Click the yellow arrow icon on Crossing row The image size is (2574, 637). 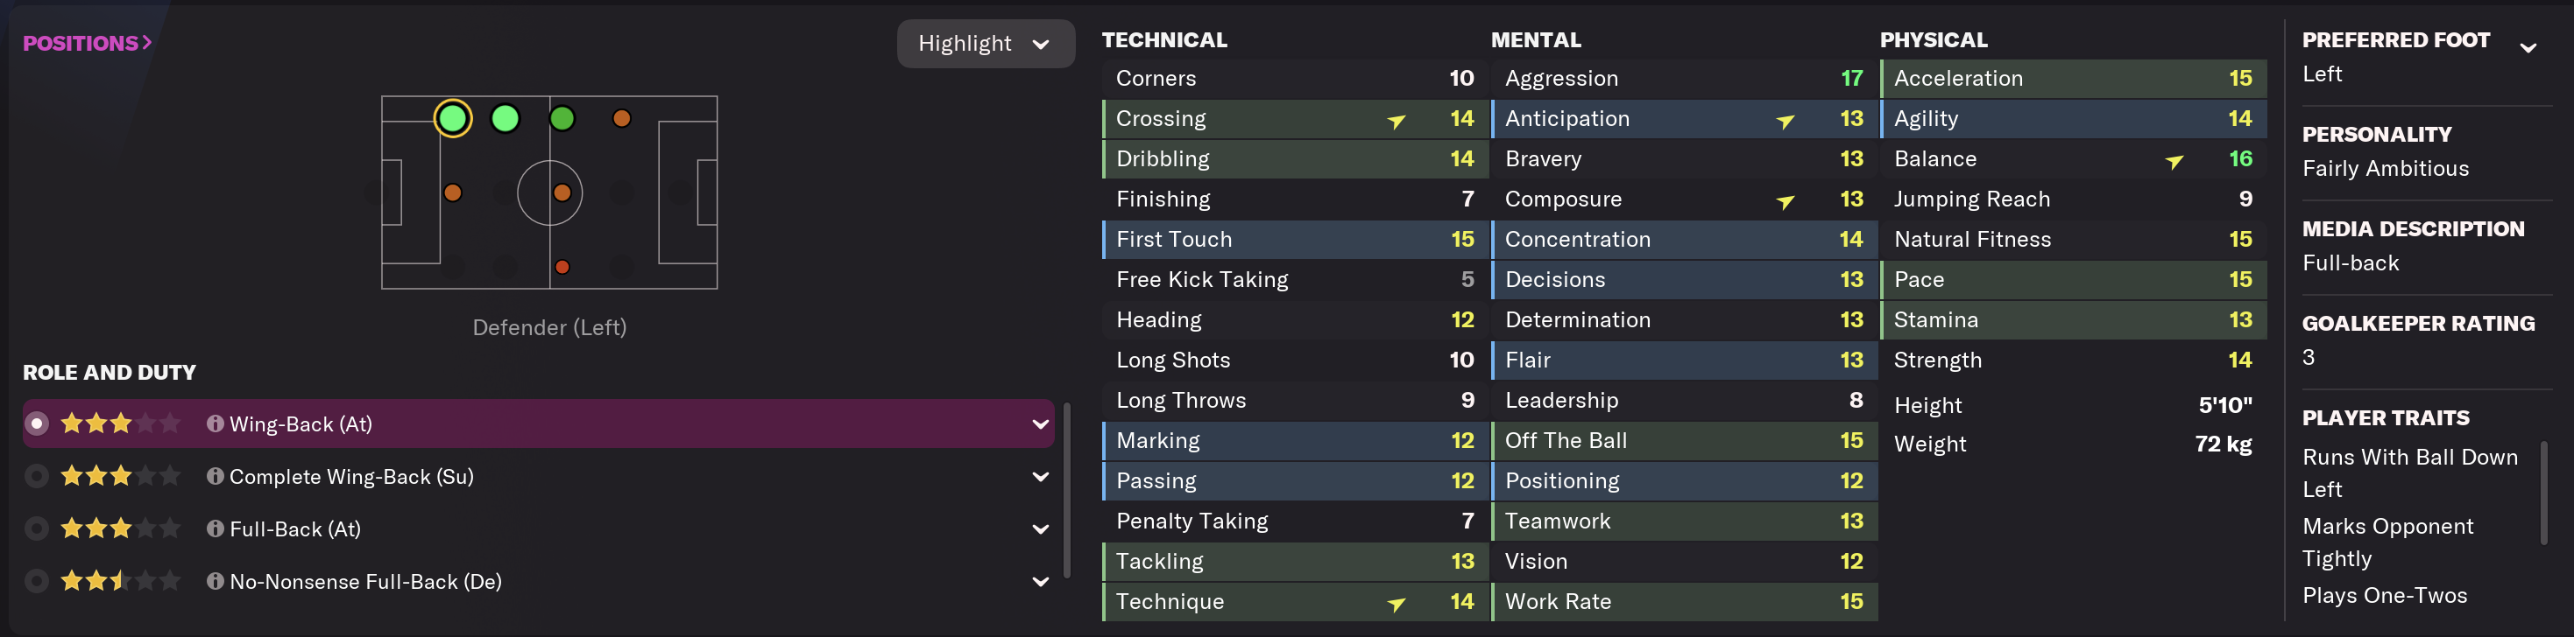[1396, 121]
